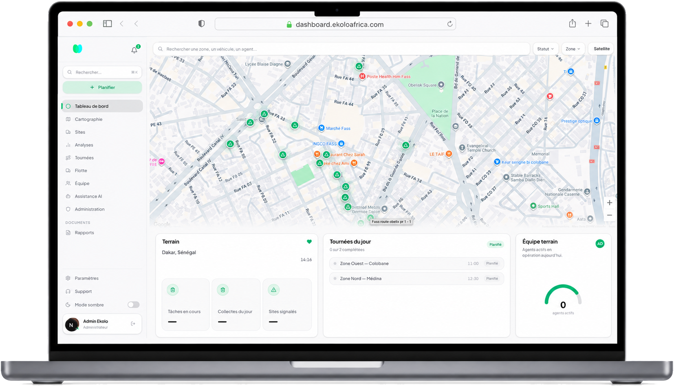Open the Zone Nord — Médina tour row
Screen dimensions: 674x388
tap(416, 279)
